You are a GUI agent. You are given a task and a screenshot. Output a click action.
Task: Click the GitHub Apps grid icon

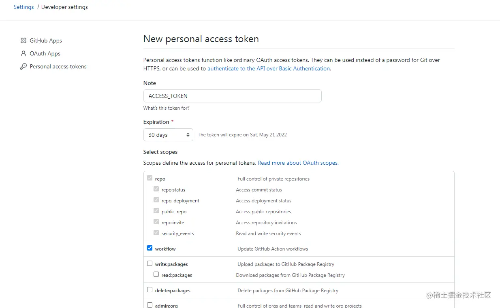[x=24, y=40]
